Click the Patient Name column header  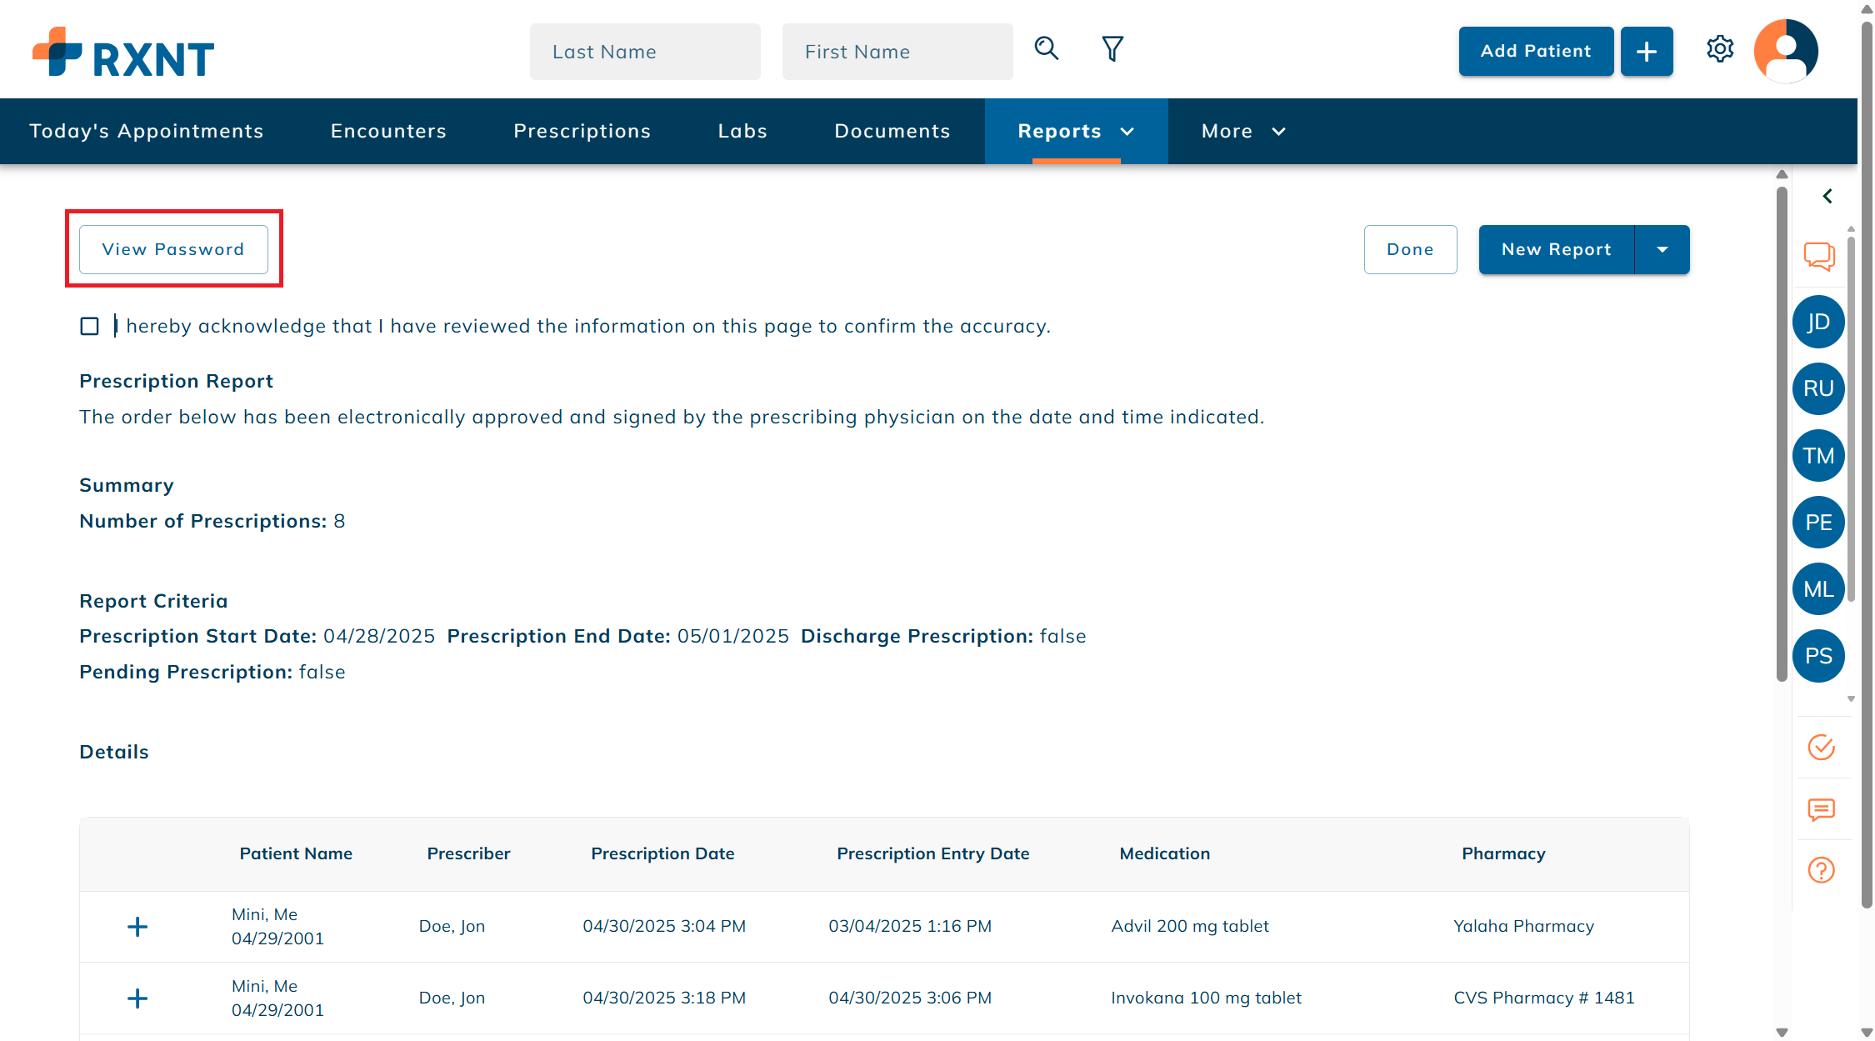coord(296,853)
